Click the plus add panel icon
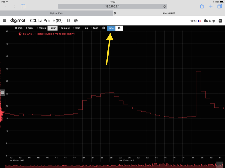The width and height of the screenshot is (225, 168). [220, 21]
